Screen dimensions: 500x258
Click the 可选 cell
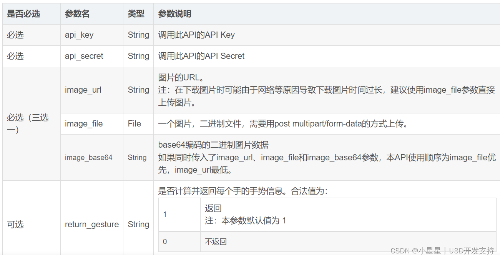pyautogui.click(x=15, y=225)
